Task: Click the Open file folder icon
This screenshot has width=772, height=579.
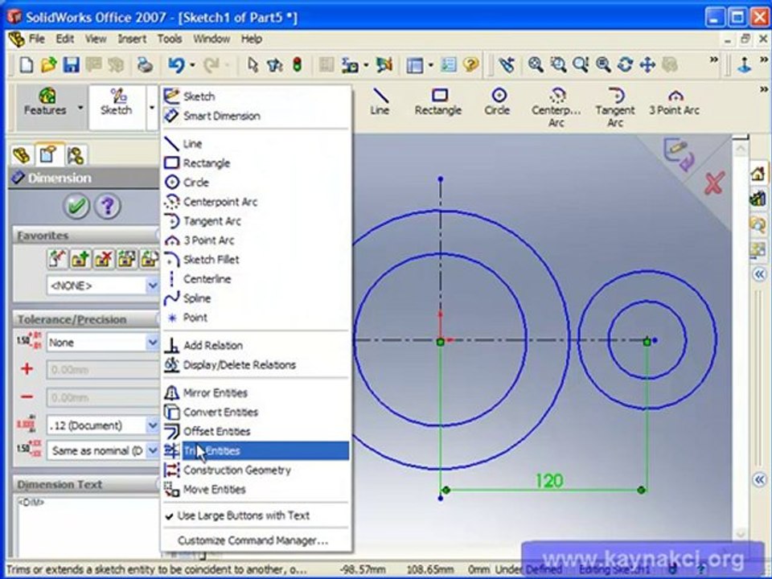Action: point(48,64)
